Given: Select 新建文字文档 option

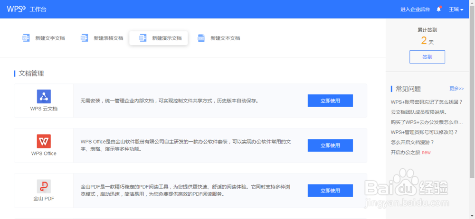Looking at the screenshot, I should tap(50, 38).
